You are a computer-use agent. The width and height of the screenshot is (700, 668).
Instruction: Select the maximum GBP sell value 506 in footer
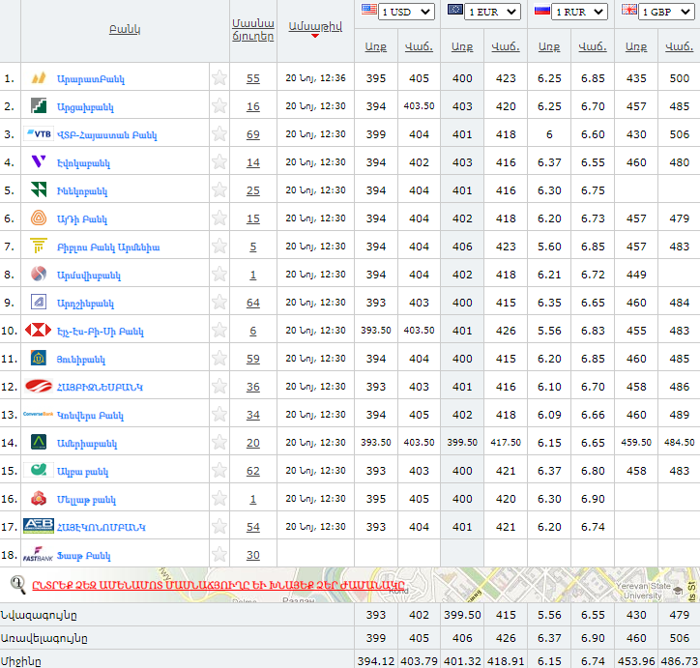pos(679,638)
